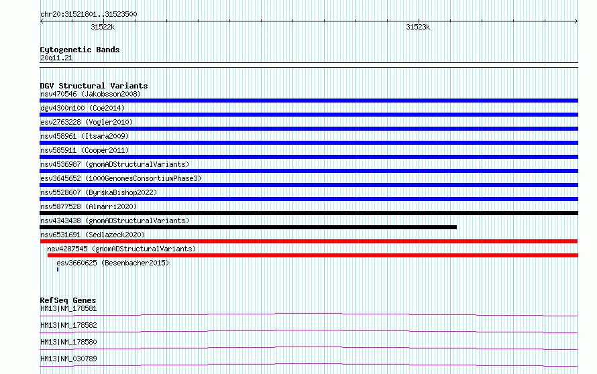The image size is (597, 374).
Task: Click the left arrow end of ruler
Action: point(42,21)
